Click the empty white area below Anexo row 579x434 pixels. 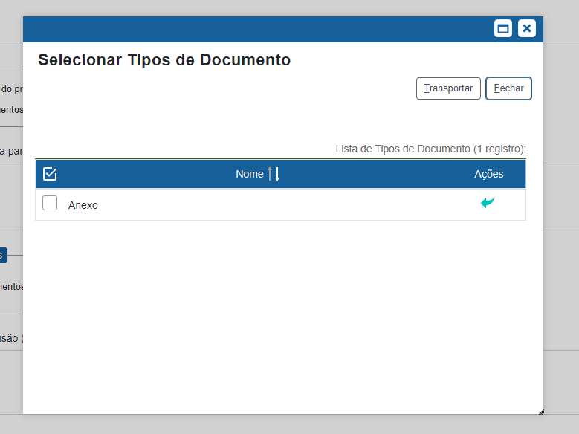coord(282,312)
